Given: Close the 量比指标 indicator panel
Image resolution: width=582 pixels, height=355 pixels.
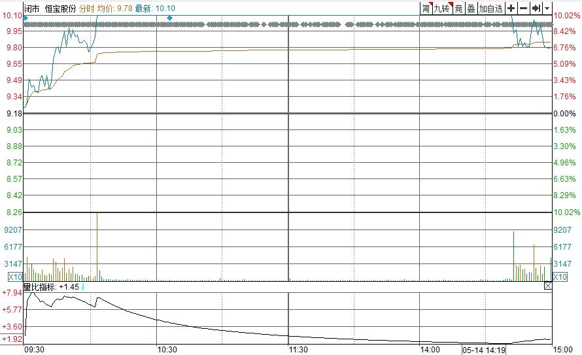Looking at the screenshot, I should pos(548,286).
